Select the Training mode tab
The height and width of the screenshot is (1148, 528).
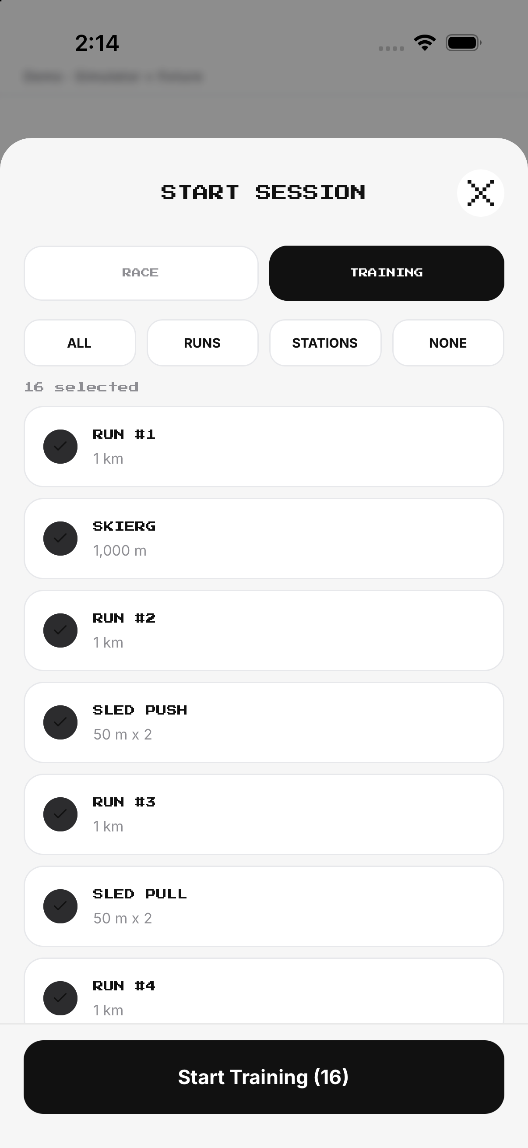(x=386, y=273)
